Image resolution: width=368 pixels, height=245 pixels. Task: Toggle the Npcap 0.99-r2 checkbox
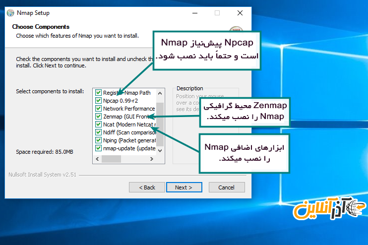[98, 101]
